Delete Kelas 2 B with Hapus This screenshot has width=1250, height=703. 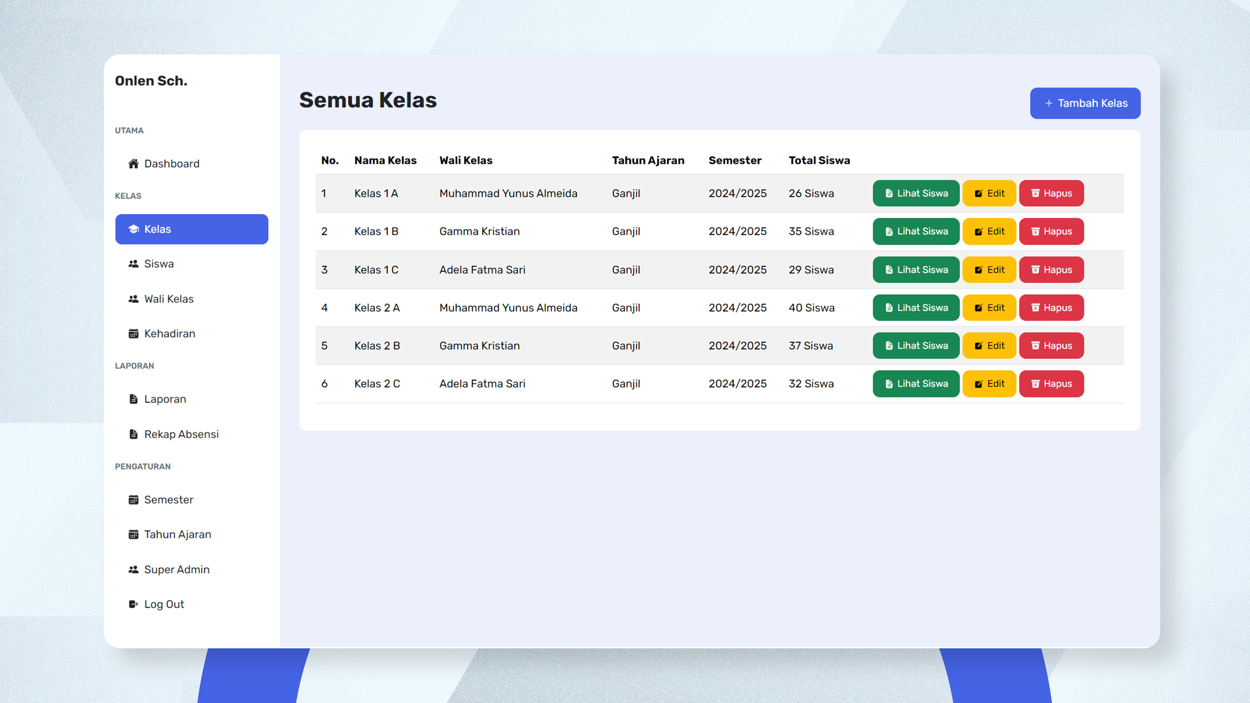point(1051,345)
